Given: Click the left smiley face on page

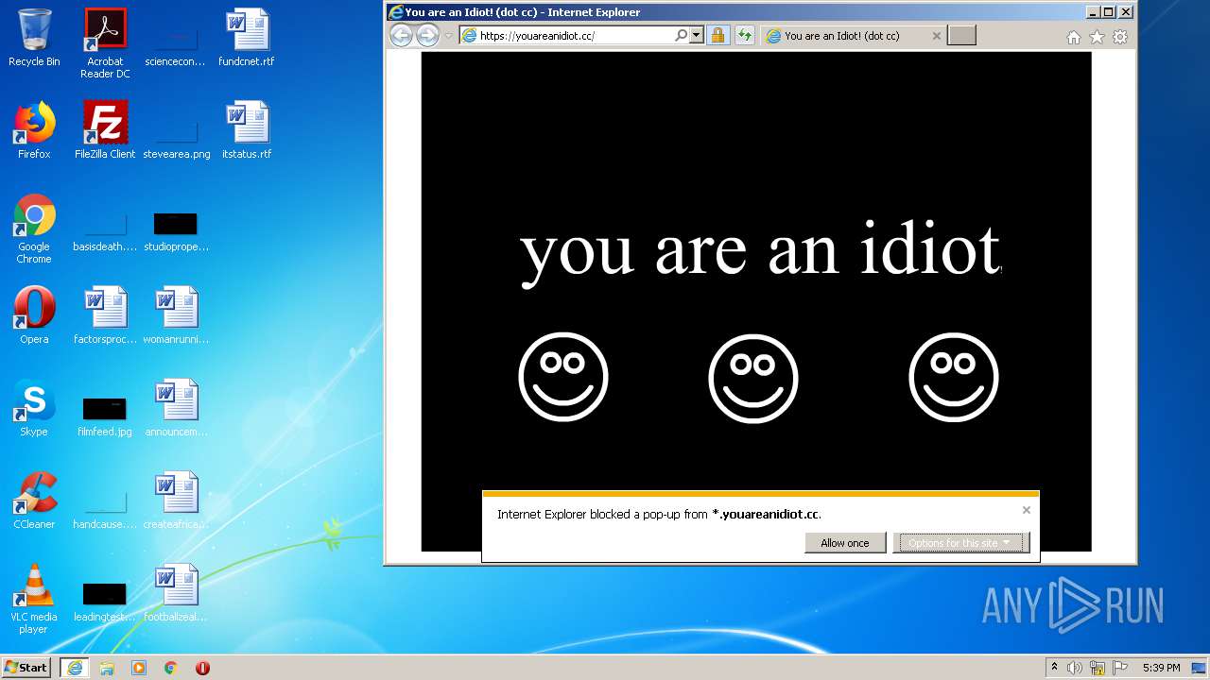Looking at the screenshot, I should [563, 377].
